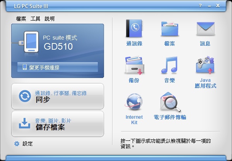Viewport: 232px width, 161px height.
Task: Click the GD510 device model text
Action: (58, 47)
